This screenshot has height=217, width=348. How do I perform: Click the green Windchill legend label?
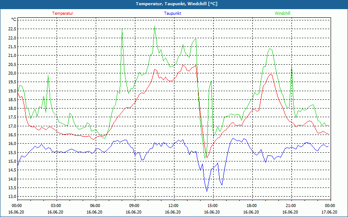point(282,13)
